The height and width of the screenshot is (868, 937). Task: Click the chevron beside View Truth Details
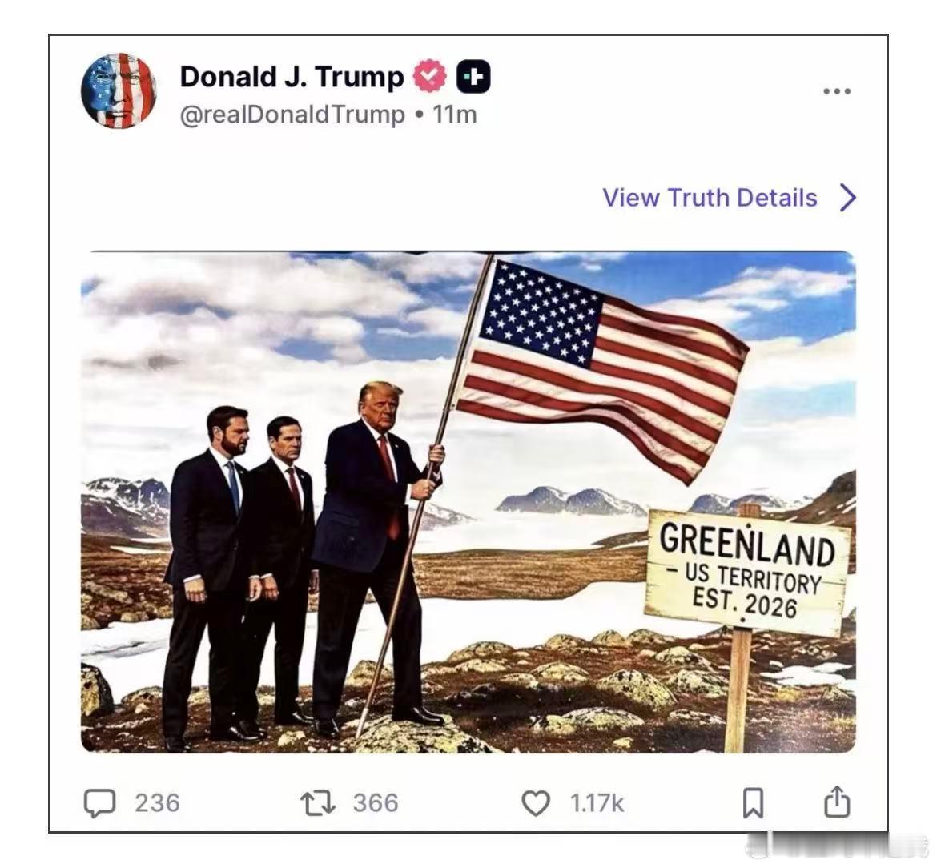point(848,197)
